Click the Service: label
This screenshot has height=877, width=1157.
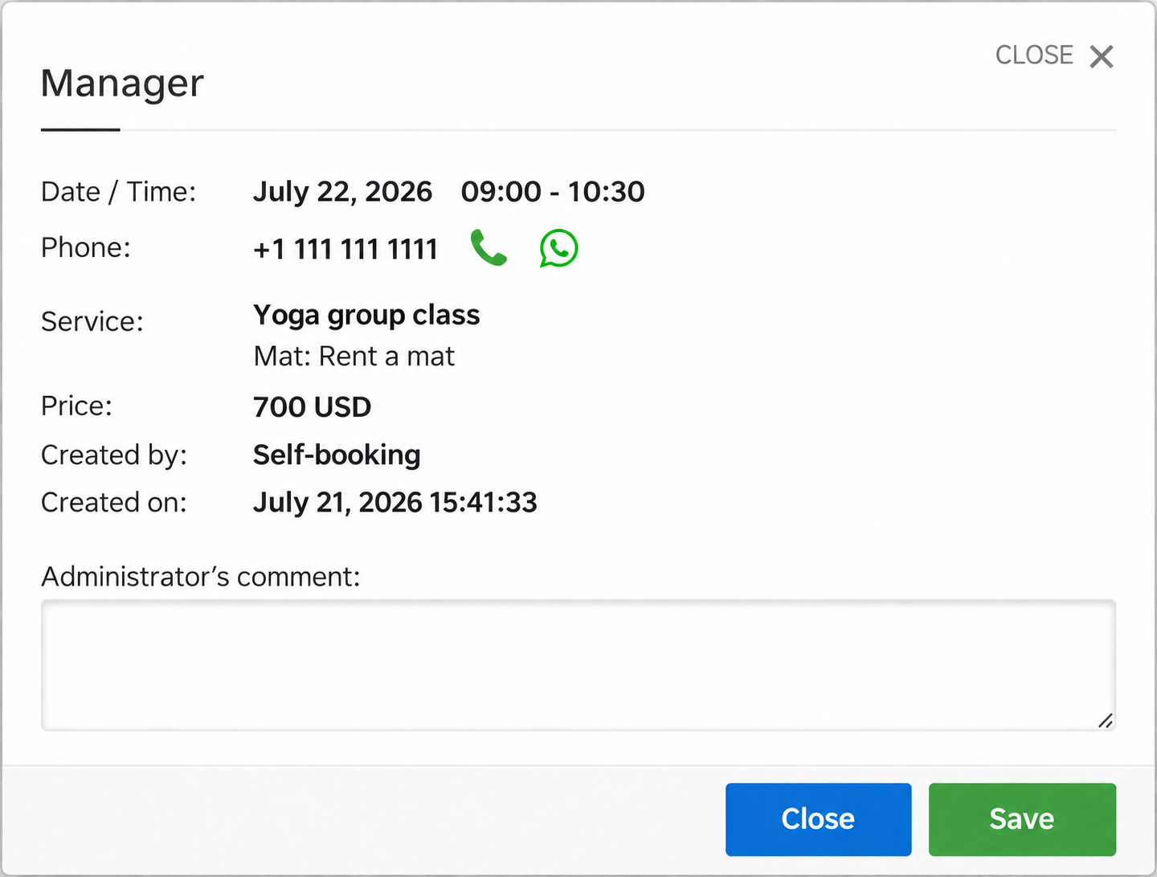click(x=92, y=322)
